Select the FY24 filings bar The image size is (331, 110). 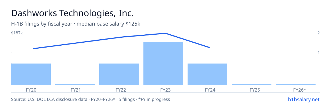click(207, 74)
